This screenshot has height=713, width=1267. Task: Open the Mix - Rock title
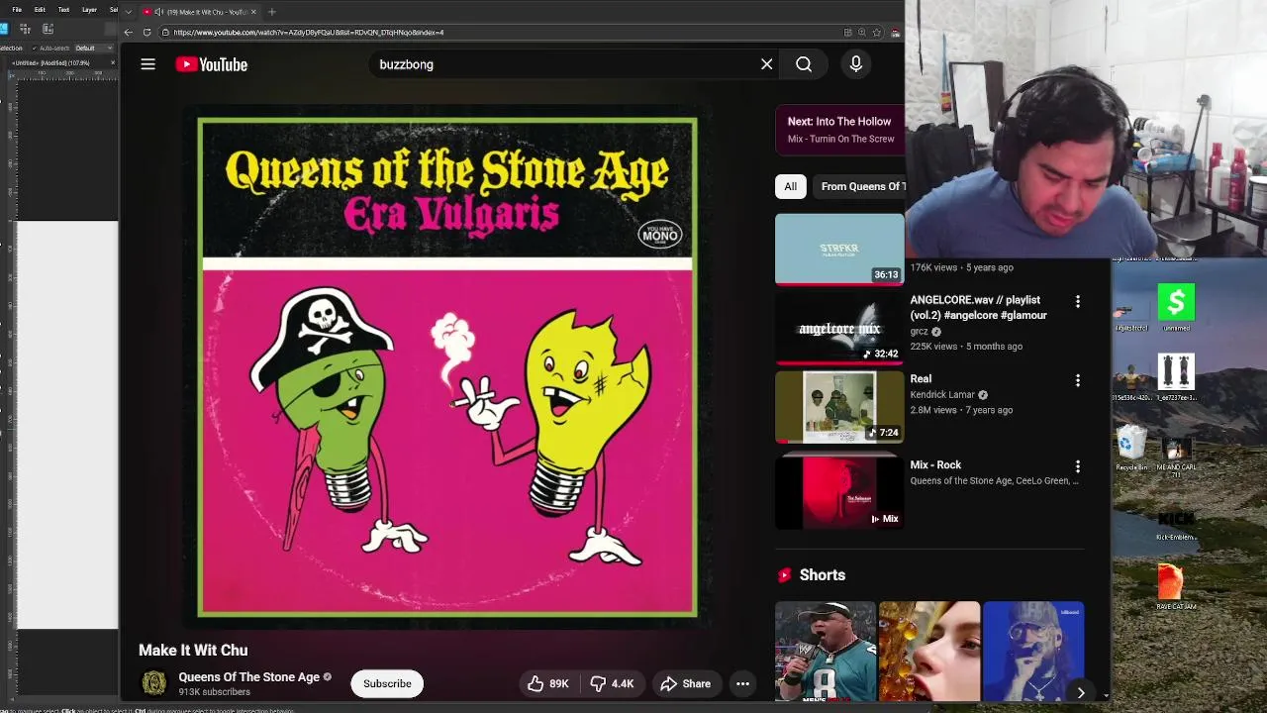[935, 464]
